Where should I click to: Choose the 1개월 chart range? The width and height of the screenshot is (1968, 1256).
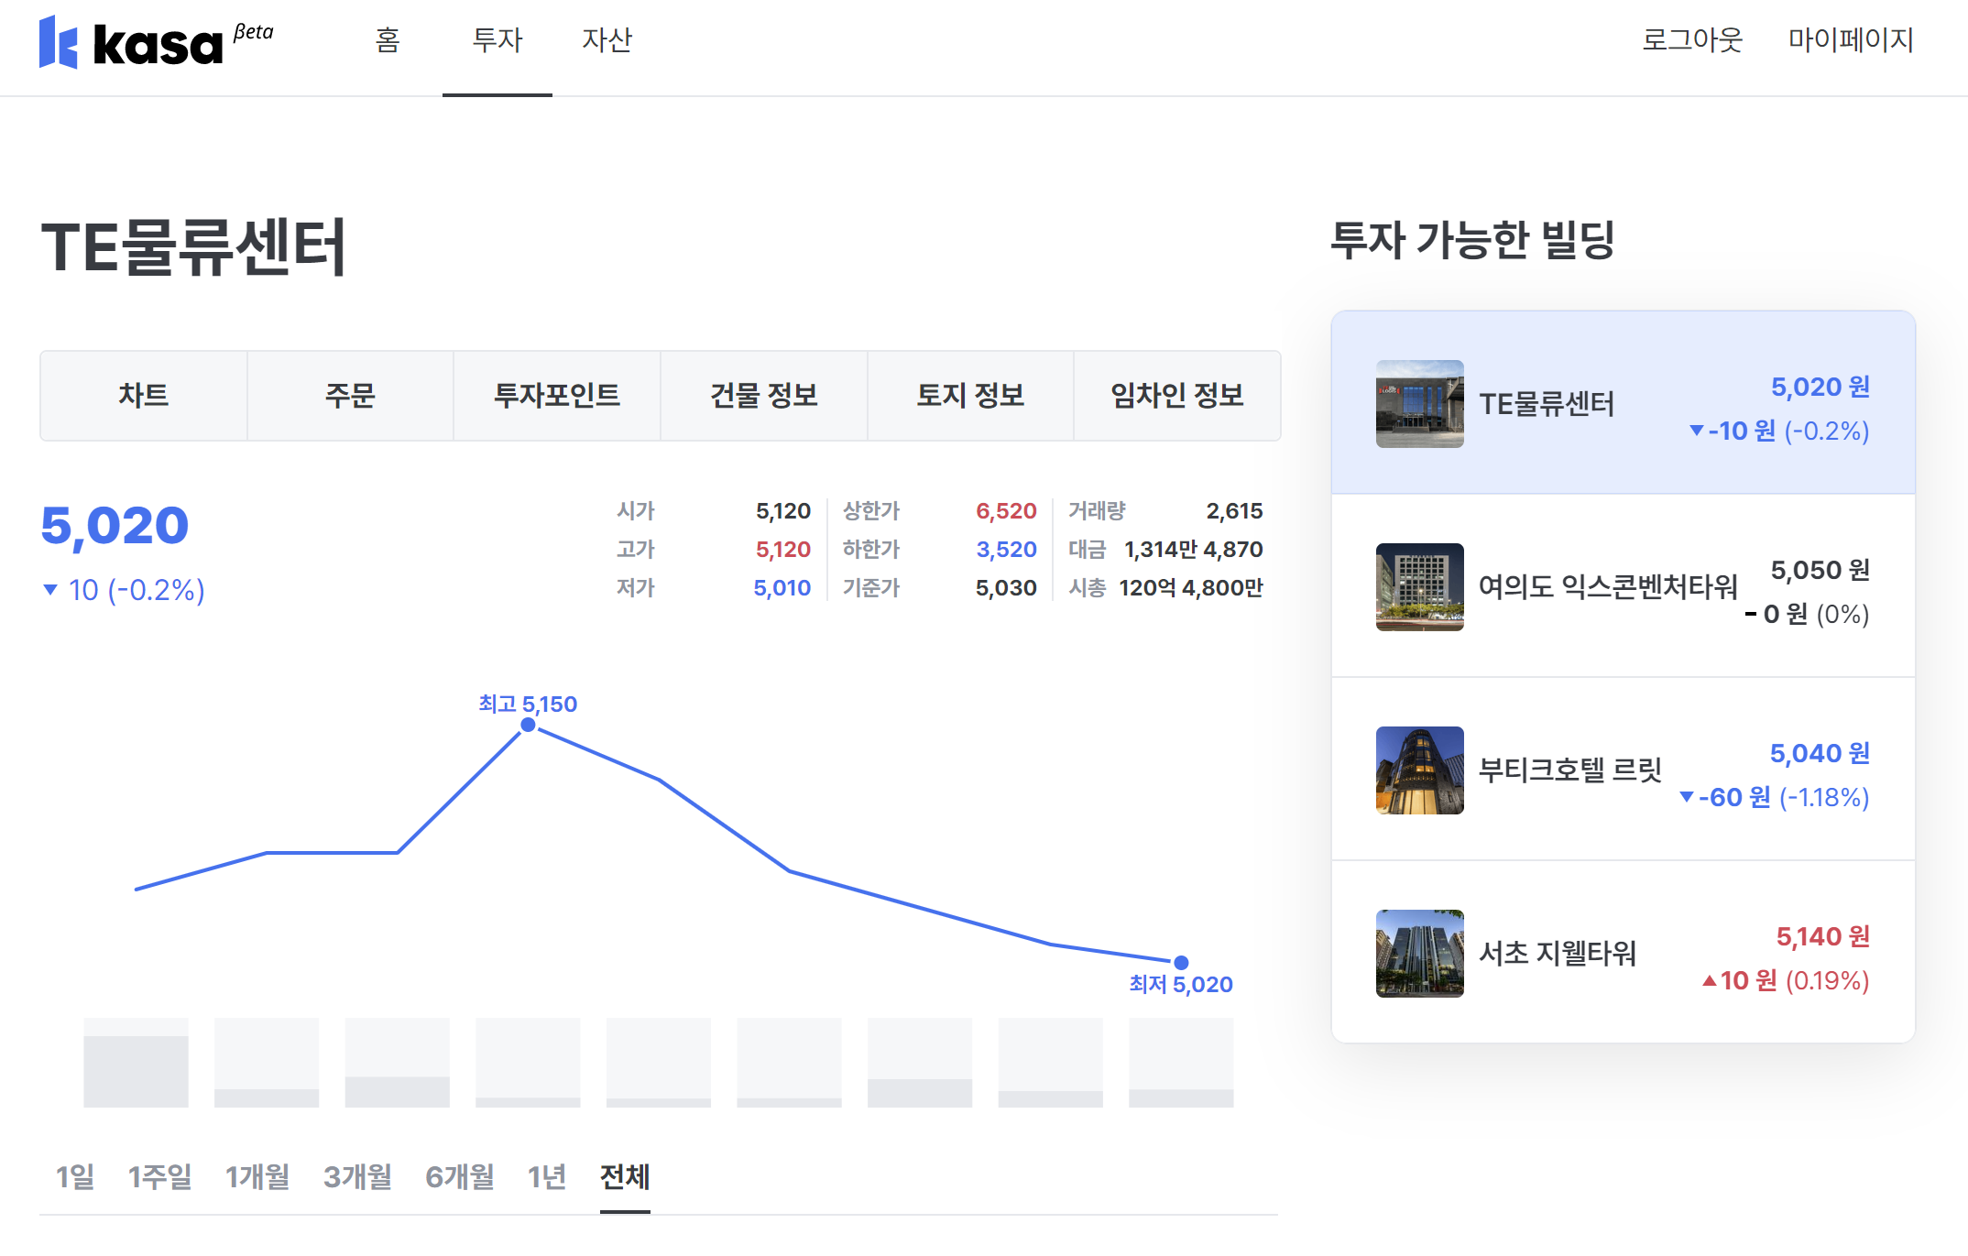(x=257, y=1176)
